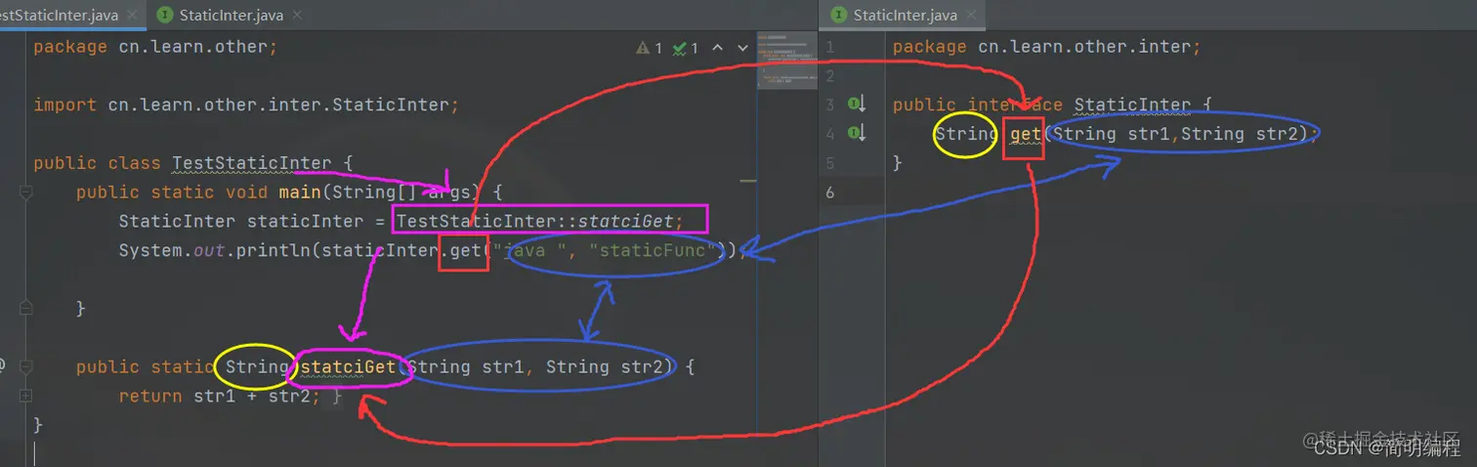The image size is (1477, 467).
Task: Click the import cn.learn.other.inter.StaticInter line
Action: [246, 105]
